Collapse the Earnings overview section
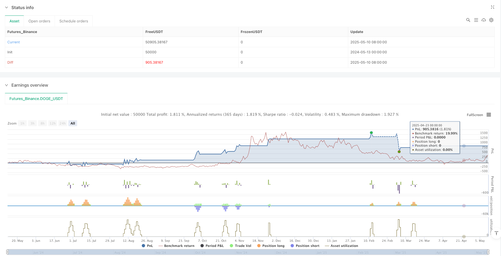The image size is (501, 256). click(6, 85)
